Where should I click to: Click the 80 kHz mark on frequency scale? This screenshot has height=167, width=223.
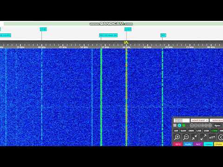pos(211,47)
